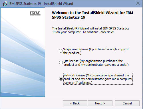Cancel the SPSS installation
Image resolution: width=143 pixels, height=109 pixels.
[127, 103]
